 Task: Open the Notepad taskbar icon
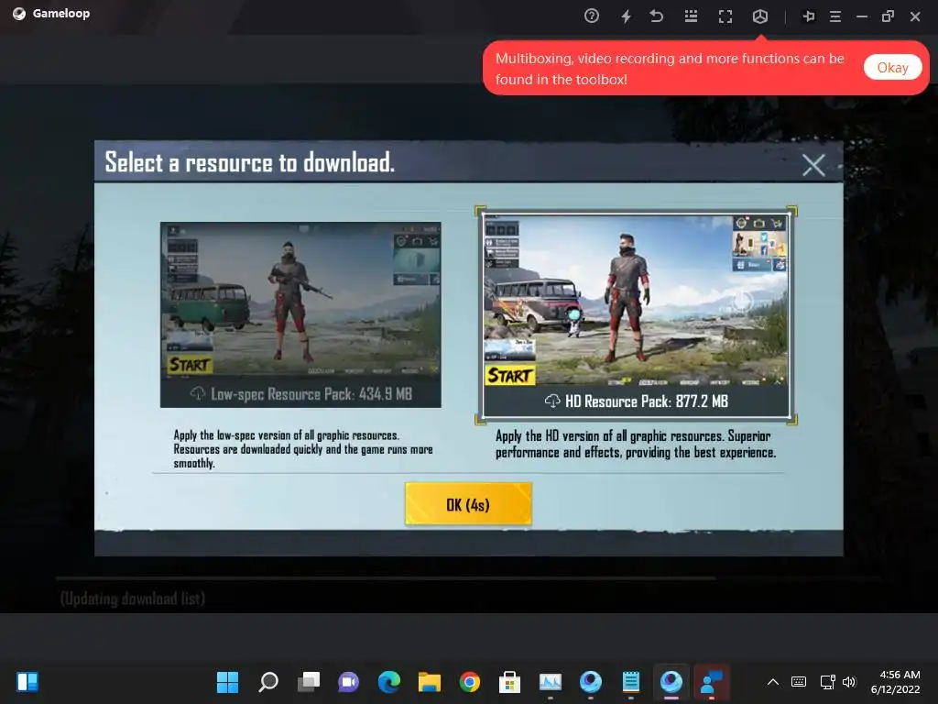(x=630, y=682)
